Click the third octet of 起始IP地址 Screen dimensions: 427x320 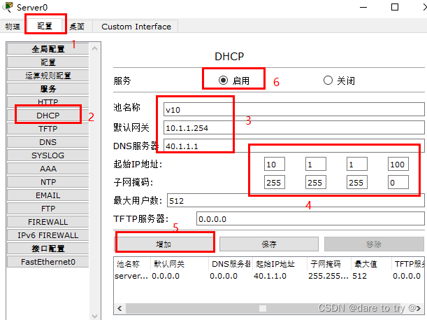coord(356,164)
